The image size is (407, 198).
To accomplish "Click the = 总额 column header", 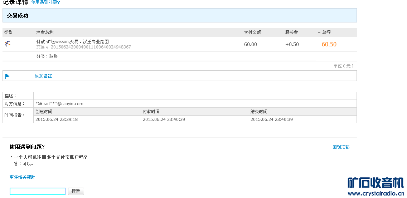I will pos(324,32).
